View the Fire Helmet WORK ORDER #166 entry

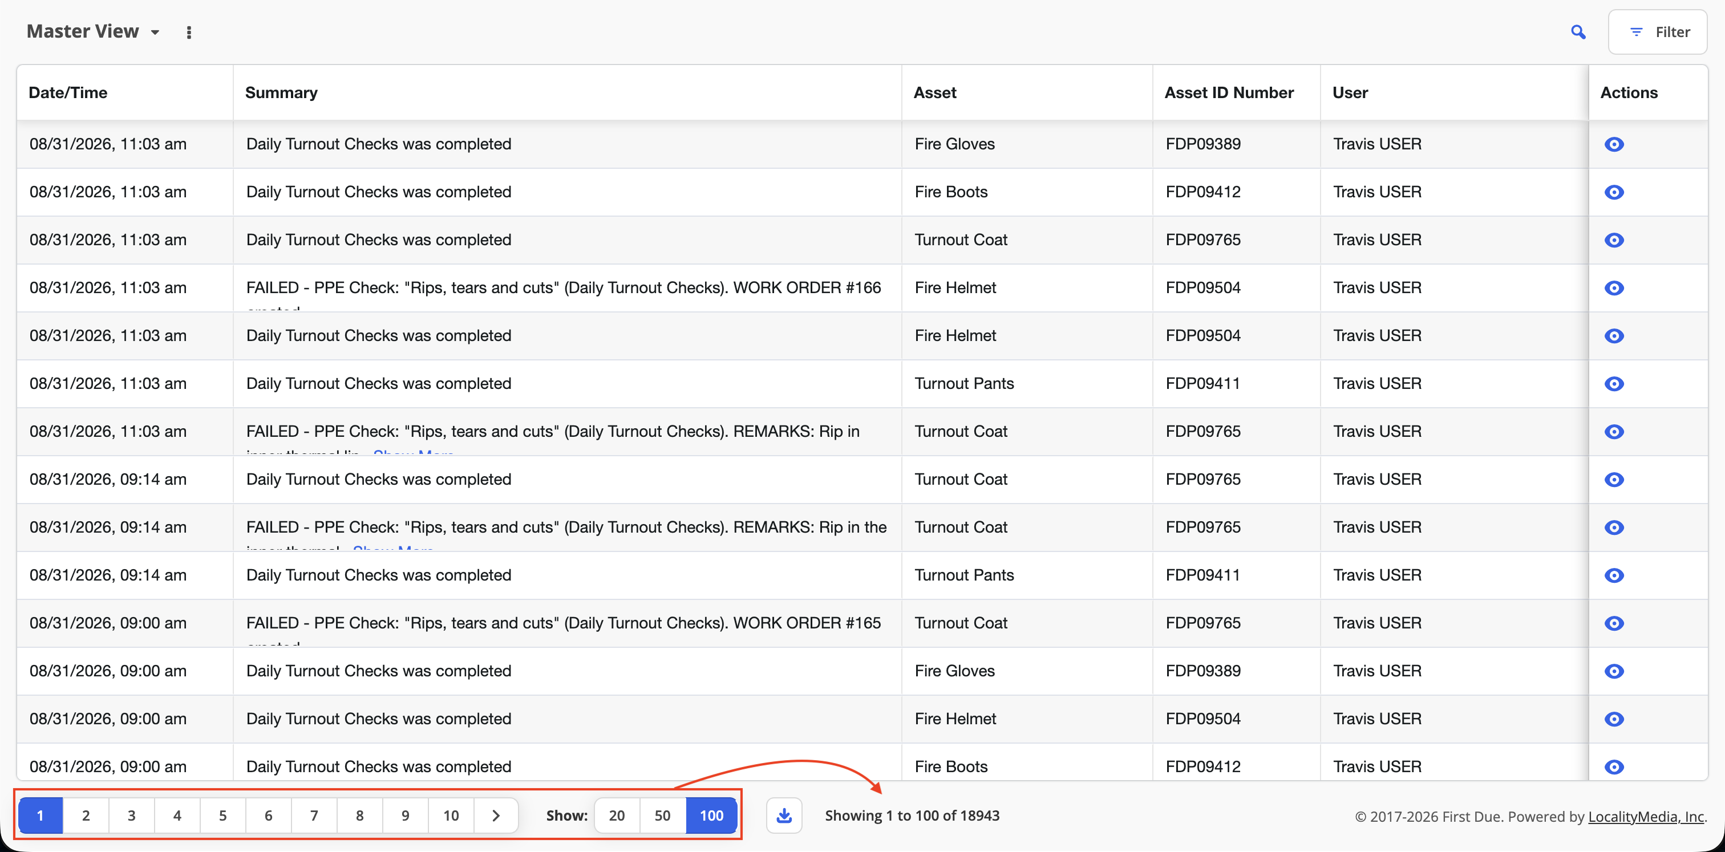click(1614, 288)
